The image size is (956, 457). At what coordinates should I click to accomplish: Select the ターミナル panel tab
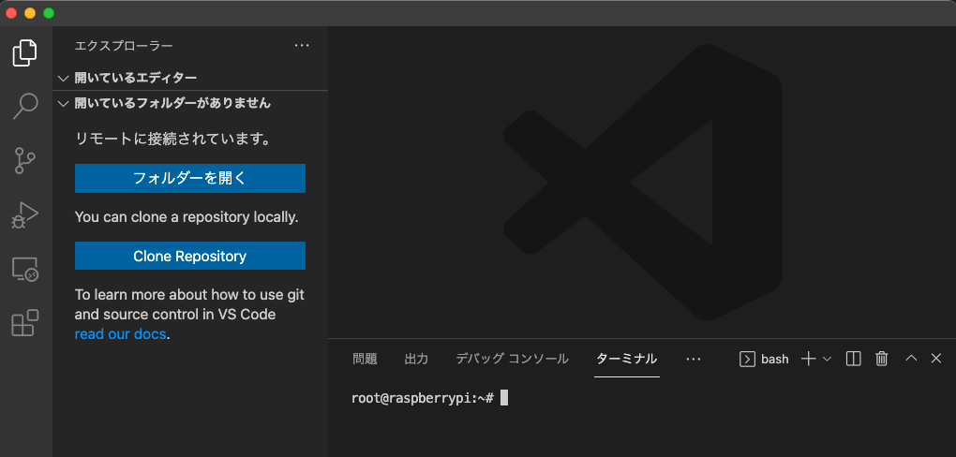(627, 359)
